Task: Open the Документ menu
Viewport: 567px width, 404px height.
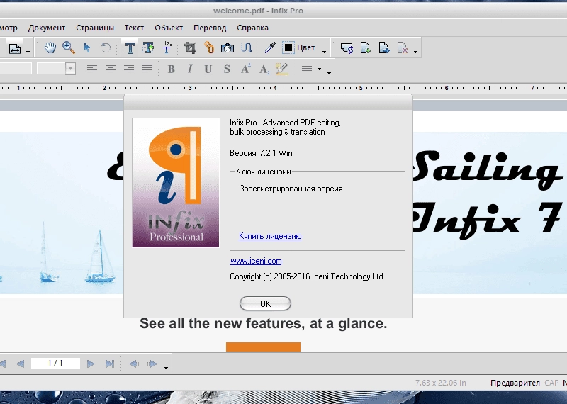Action: 47,28
